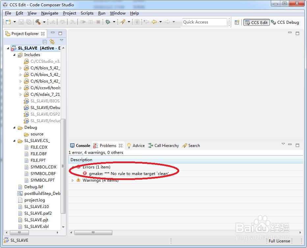Click the Forward arrow toolbar icon

(167, 22)
